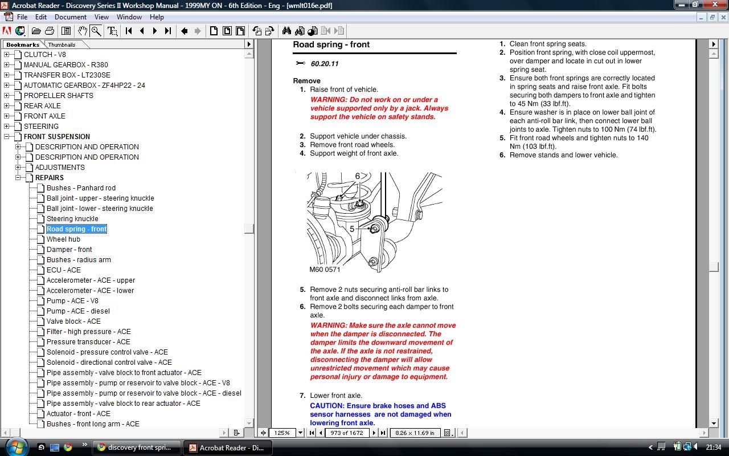The image size is (729, 456).
Task: Click the page number field 973 of 1672
Action: 346,433
